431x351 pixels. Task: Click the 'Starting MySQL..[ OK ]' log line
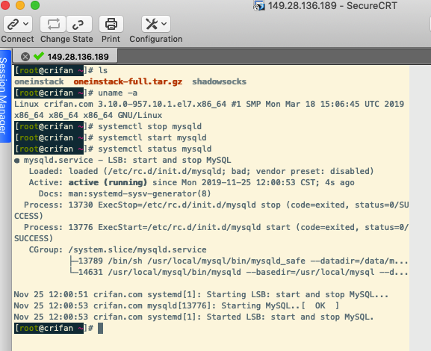pos(176,305)
